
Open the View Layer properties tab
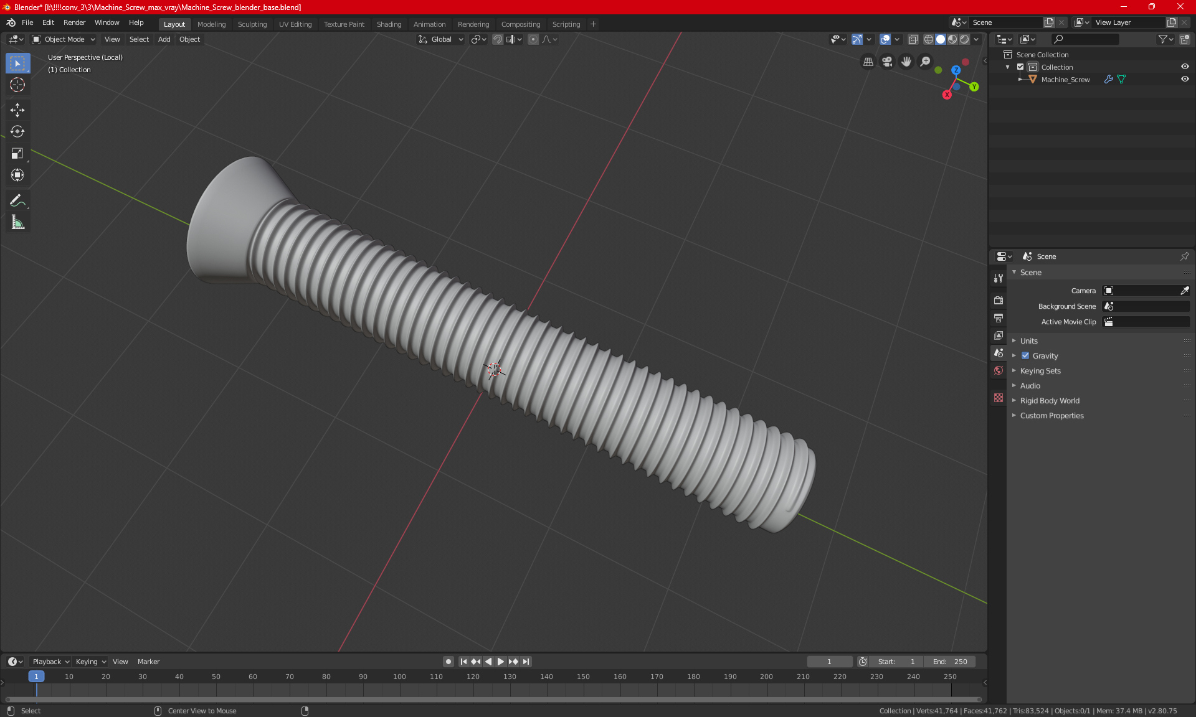pos(999,335)
